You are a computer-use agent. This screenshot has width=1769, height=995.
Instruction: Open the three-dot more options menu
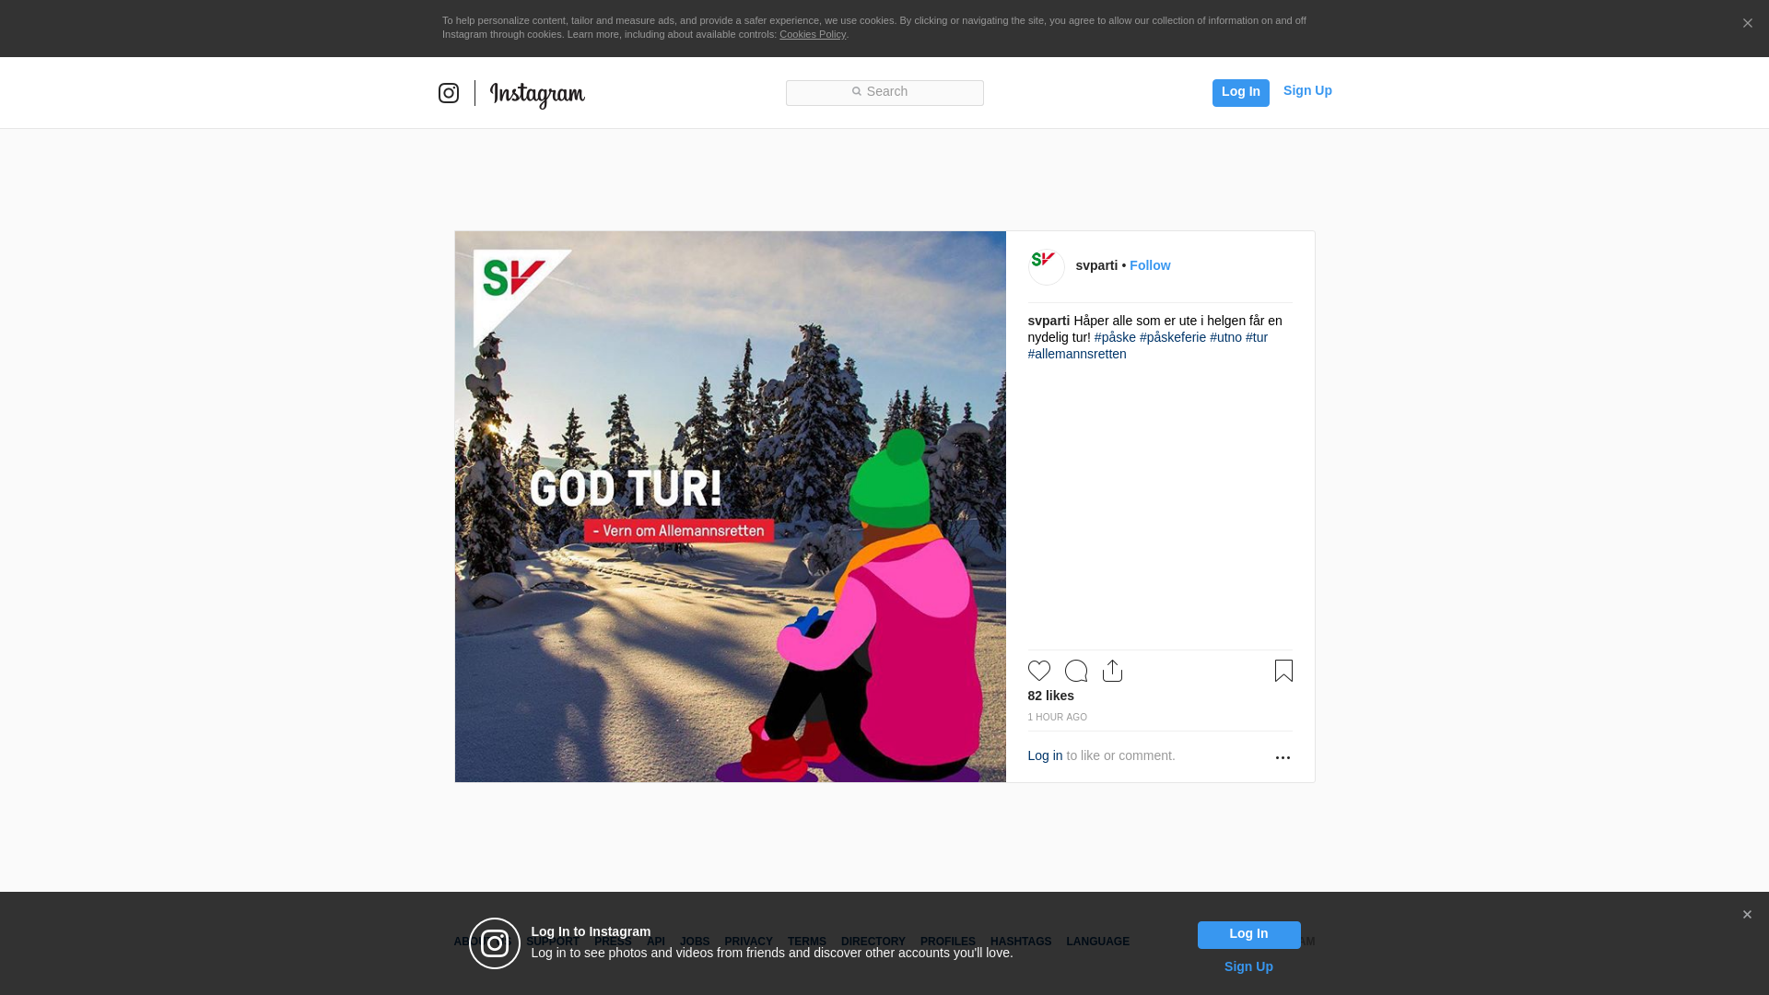tap(1283, 757)
